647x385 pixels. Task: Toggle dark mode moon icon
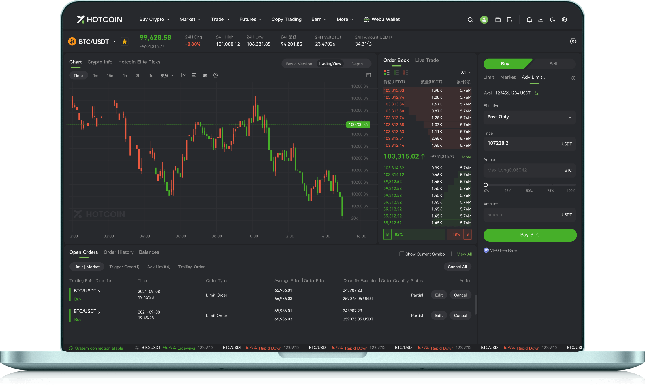click(x=552, y=20)
